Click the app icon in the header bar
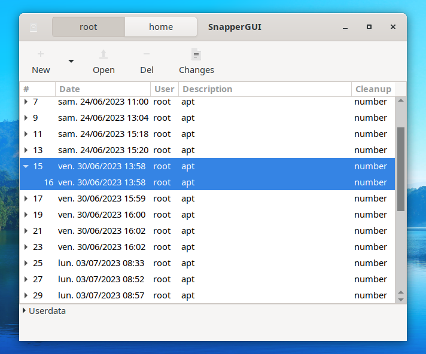This screenshot has width=426, height=354. tap(34, 28)
